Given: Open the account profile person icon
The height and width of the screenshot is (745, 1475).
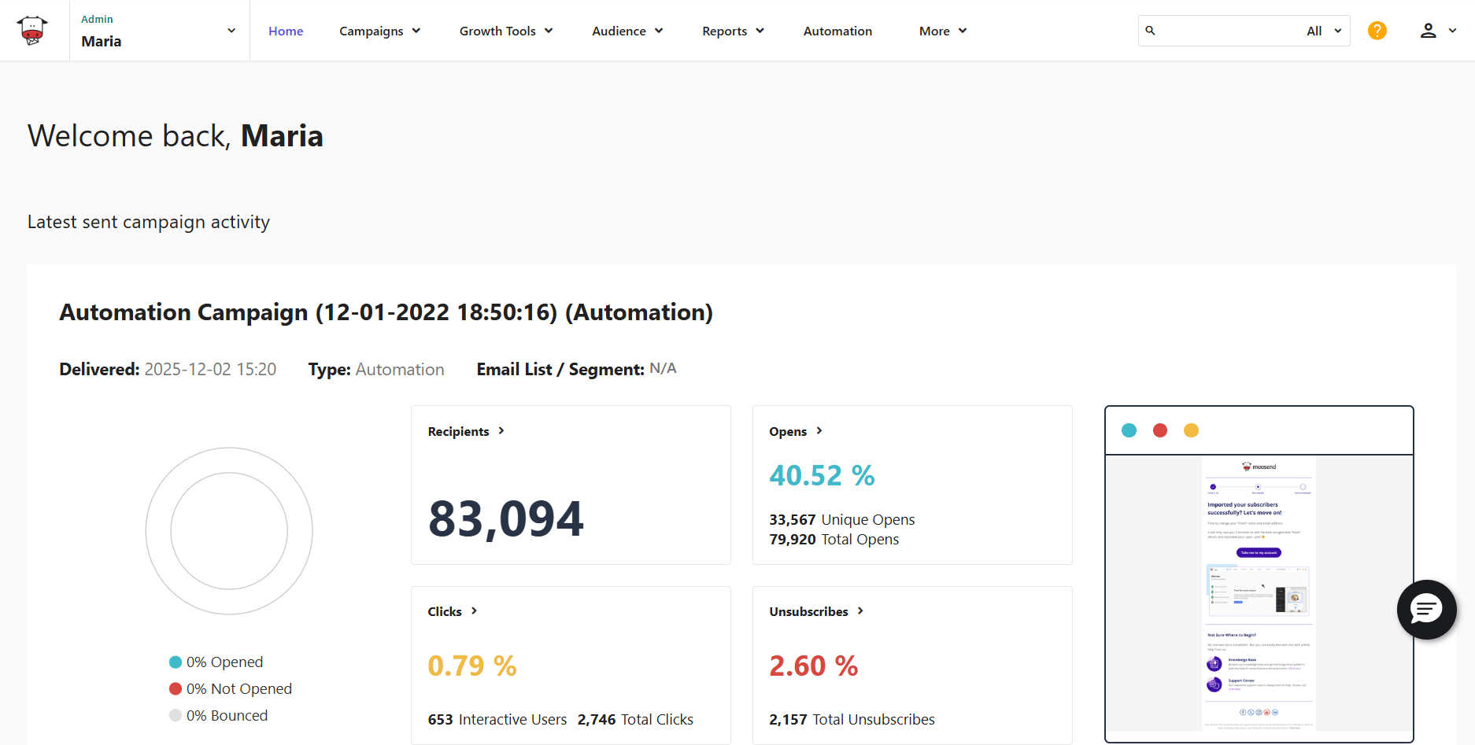Looking at the screenshot, I should point(1427,30).
